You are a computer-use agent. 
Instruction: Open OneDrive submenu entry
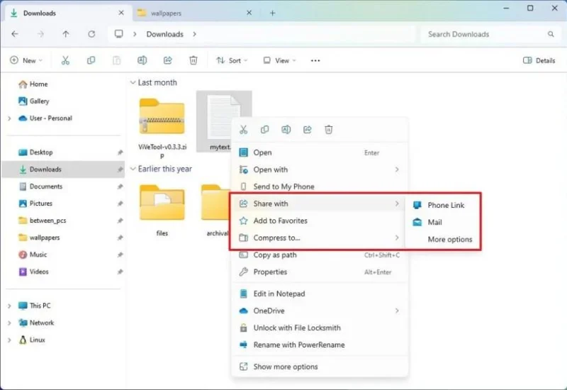coord(320,311)
